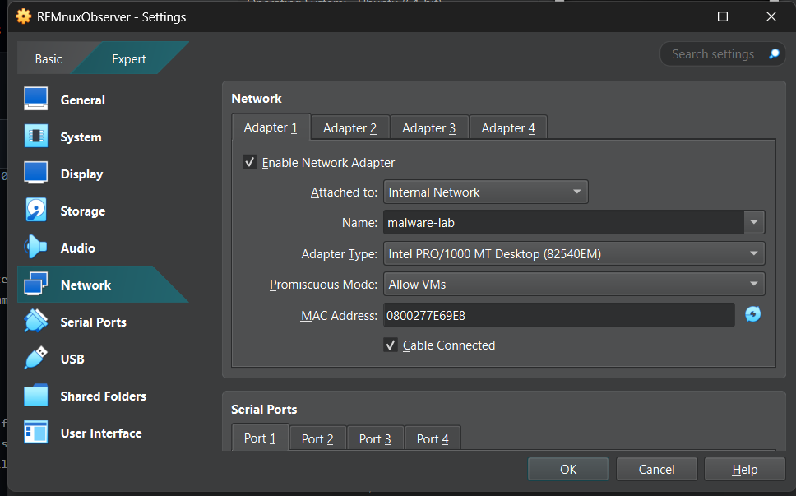Generate a new MAC address
Image resolution: width=796 pixels, height=496 pixels.
pos(753,313)
